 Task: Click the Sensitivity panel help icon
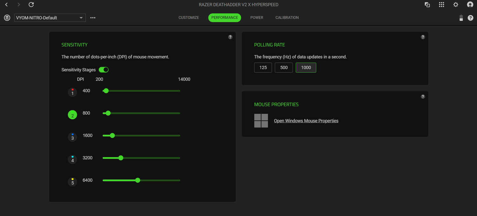230,37
